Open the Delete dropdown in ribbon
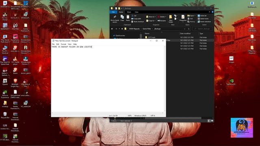 click(x=162, y=17)
